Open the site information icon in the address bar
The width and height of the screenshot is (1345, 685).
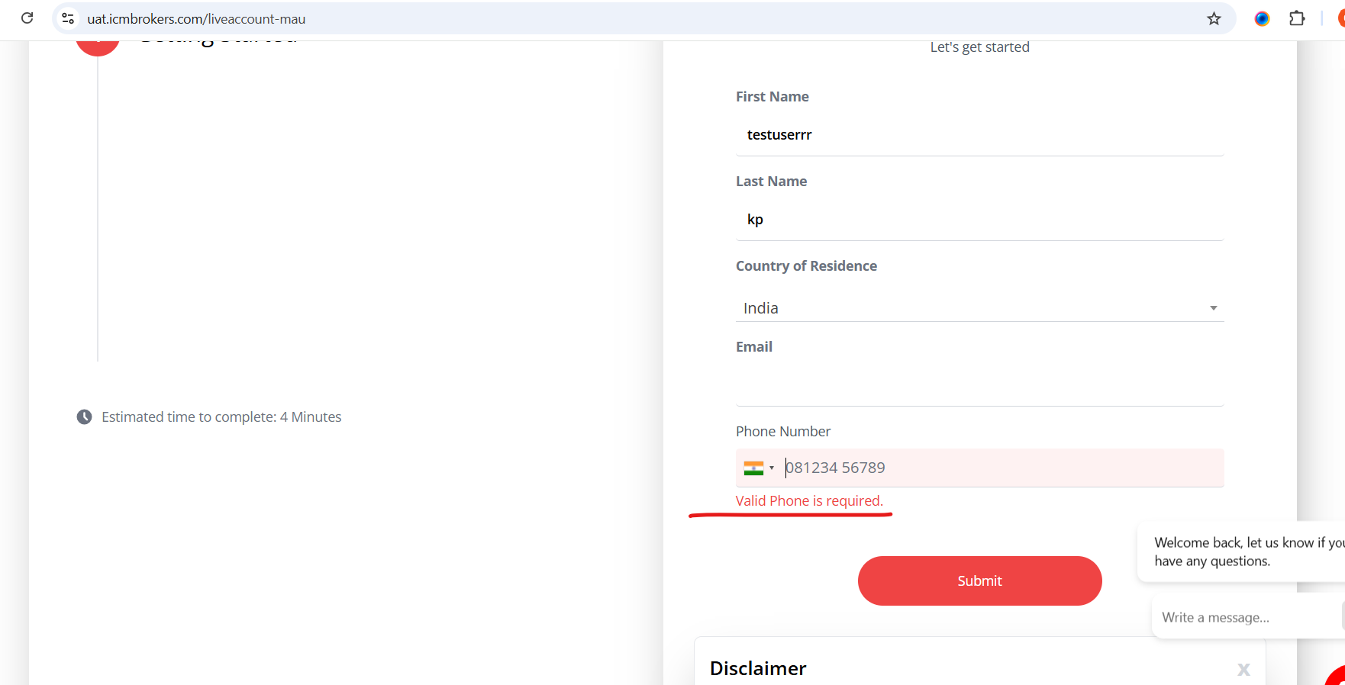(x=68, y=18)
